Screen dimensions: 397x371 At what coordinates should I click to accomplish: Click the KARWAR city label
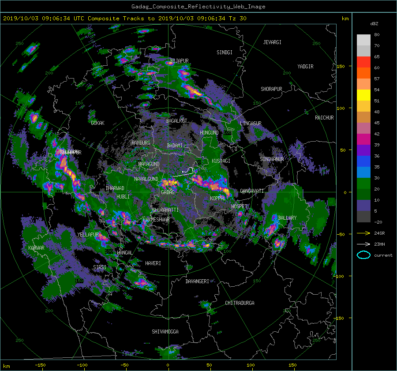tap(36, 247)
